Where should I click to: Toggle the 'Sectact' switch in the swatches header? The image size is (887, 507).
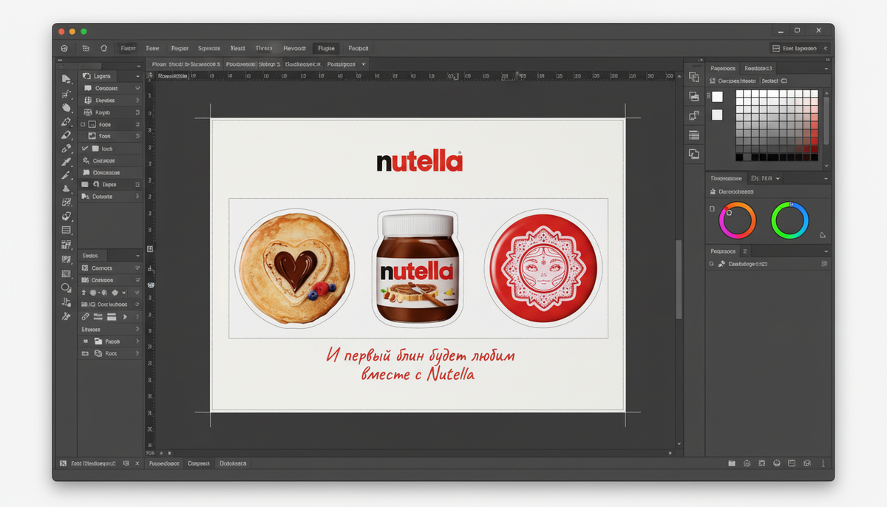pos(784,81)
